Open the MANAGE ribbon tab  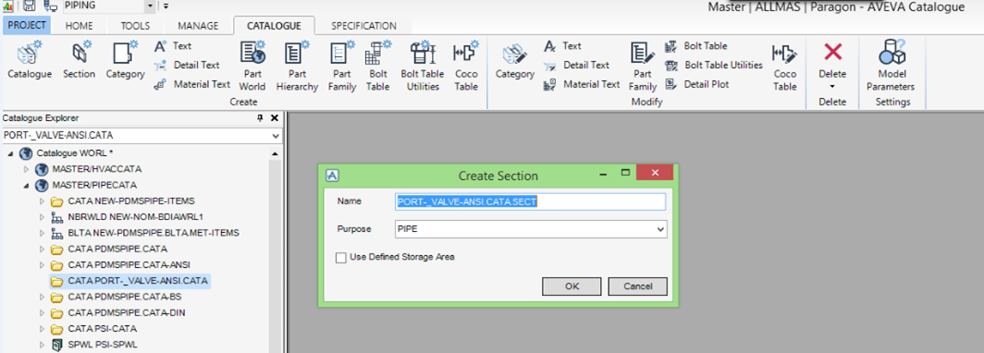coord(198,26)
